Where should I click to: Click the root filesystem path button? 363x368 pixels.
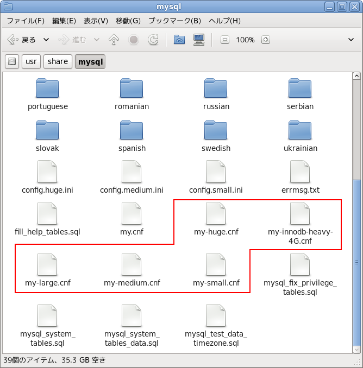pyautogui.click(x=12, y=62)
